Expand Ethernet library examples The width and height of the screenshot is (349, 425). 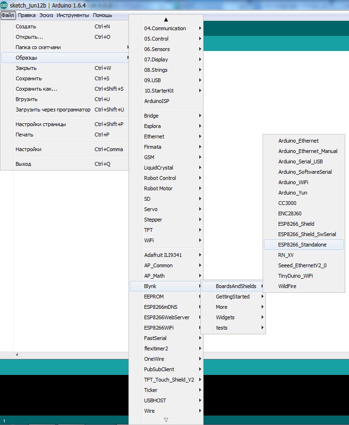point(166,136)
